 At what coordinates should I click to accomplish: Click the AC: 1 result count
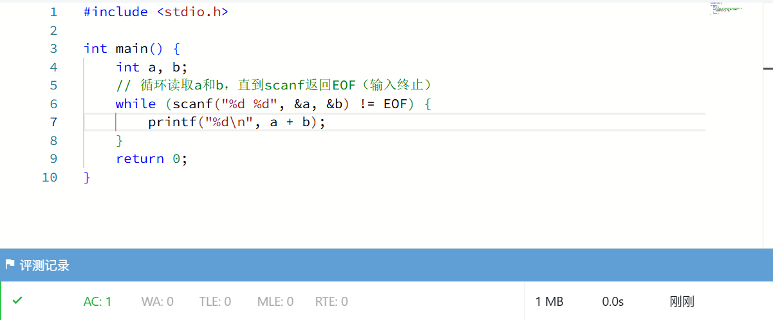tap(97, 301)
